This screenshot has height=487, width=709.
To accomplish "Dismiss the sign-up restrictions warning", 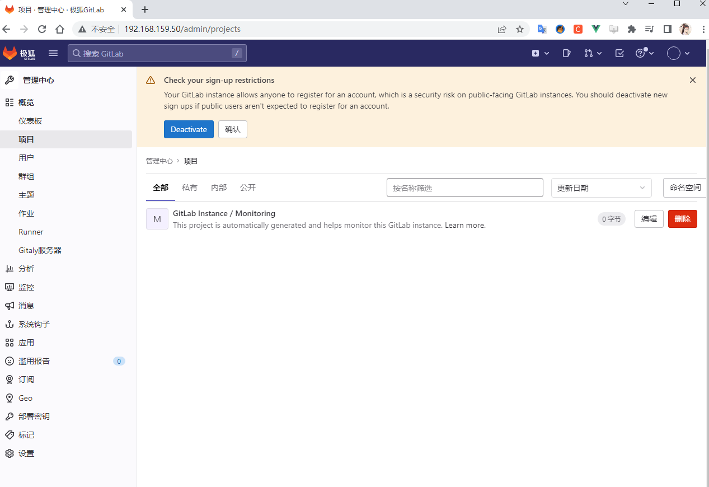I will tap(693, 80).
